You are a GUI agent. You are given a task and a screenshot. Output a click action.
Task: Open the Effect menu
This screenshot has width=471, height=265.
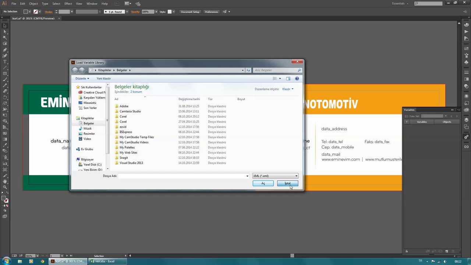[x=68, y=4]
